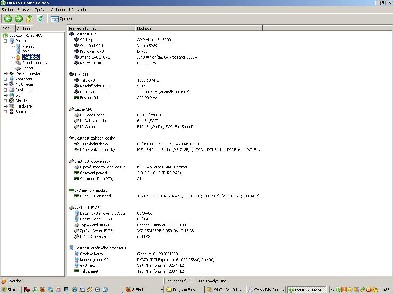
Task: Click the Síť network globe icon
Action: click(12, 95)
